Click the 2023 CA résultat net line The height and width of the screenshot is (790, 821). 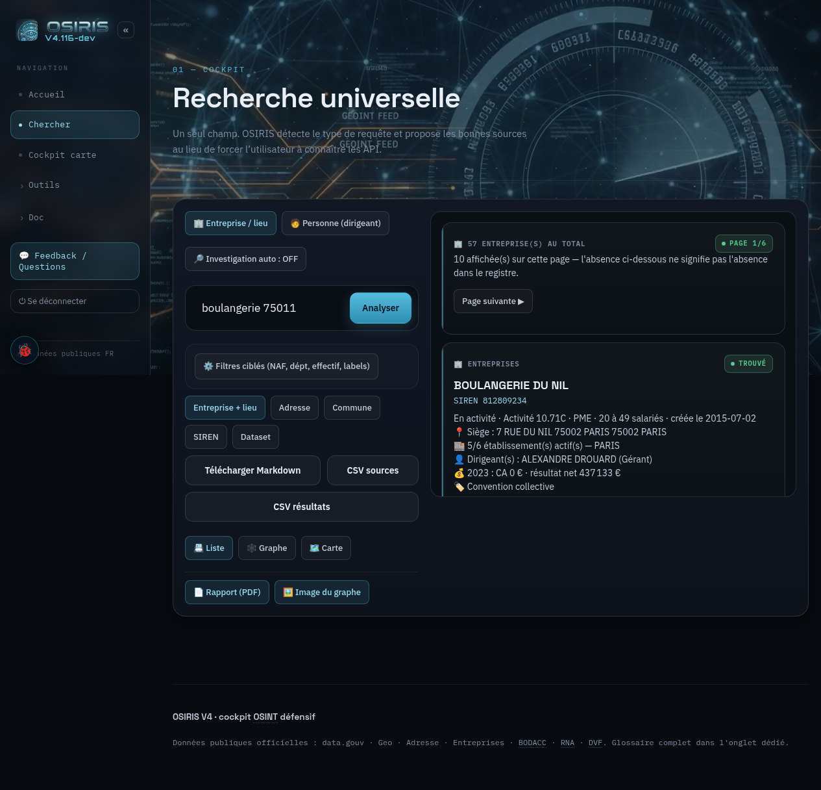537,473
